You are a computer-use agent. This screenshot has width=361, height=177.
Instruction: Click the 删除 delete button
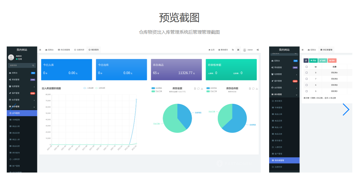click(x=332, y=60)
